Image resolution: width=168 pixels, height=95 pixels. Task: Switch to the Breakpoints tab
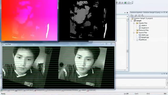tap(39, 90)
